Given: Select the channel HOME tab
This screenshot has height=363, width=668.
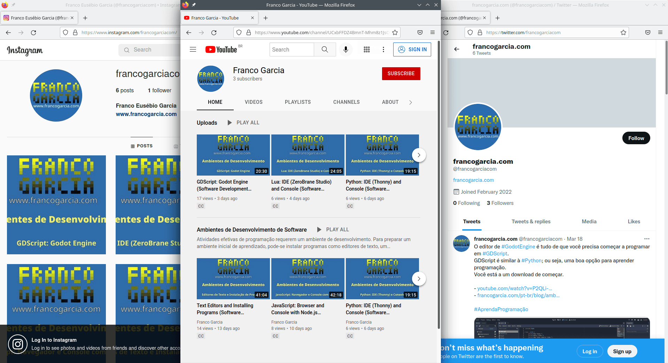Looking at the screenshot, I should 215,102.
